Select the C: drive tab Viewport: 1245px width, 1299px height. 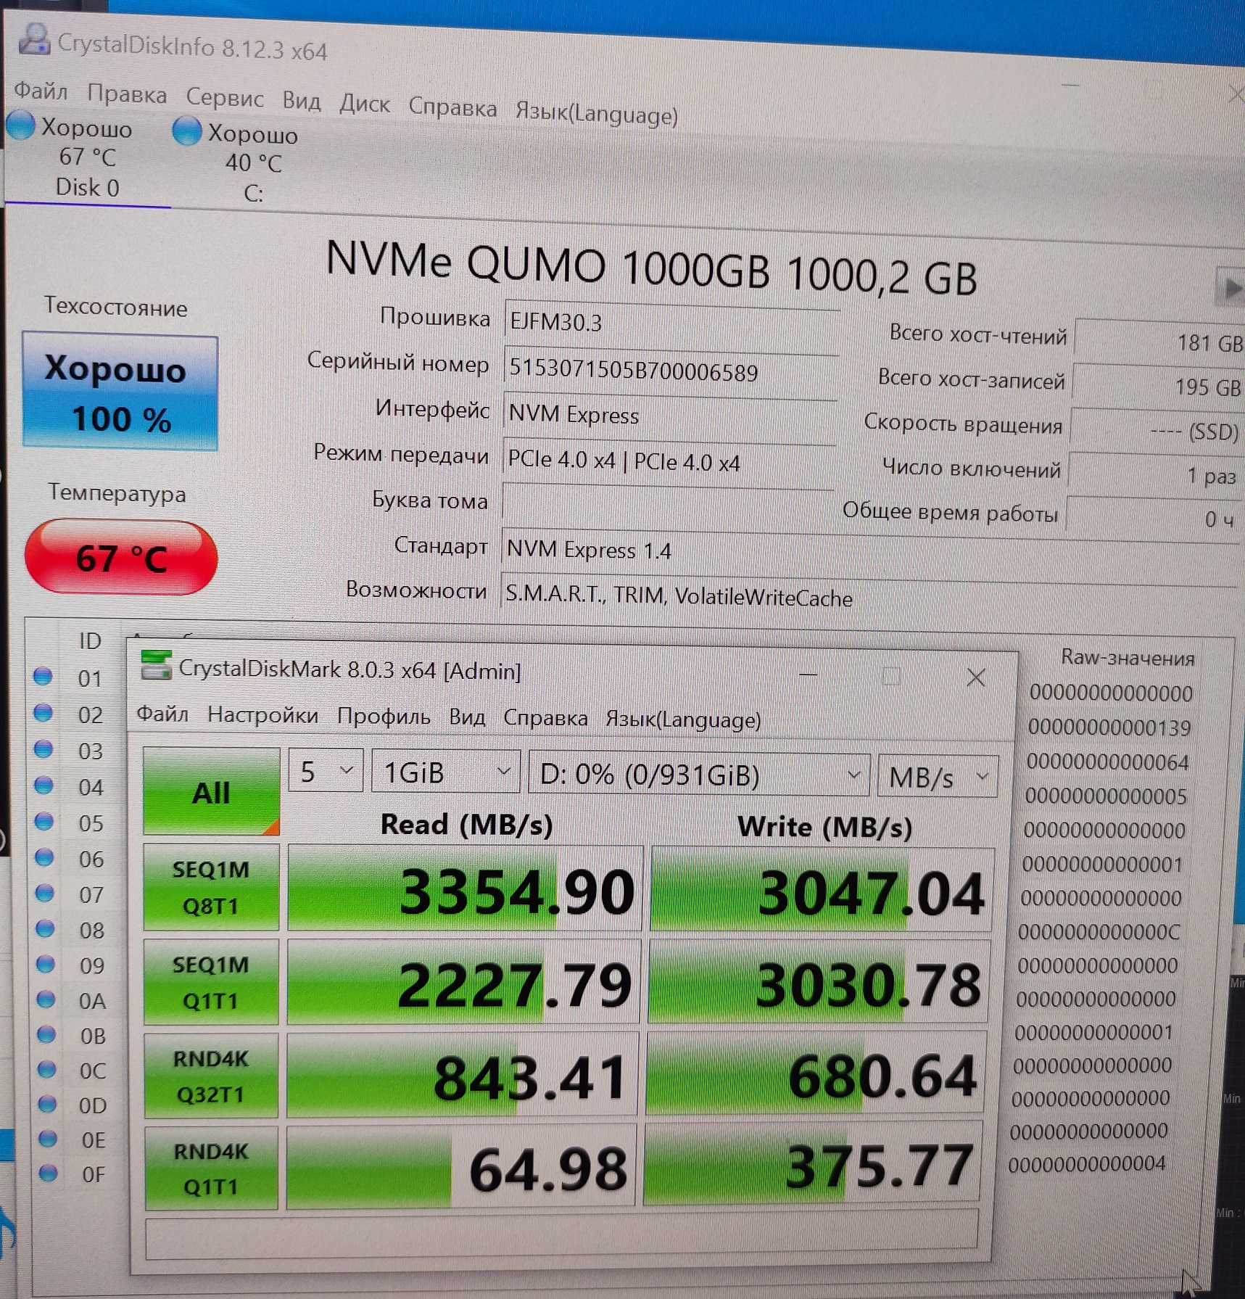click(x=253, y=162)
